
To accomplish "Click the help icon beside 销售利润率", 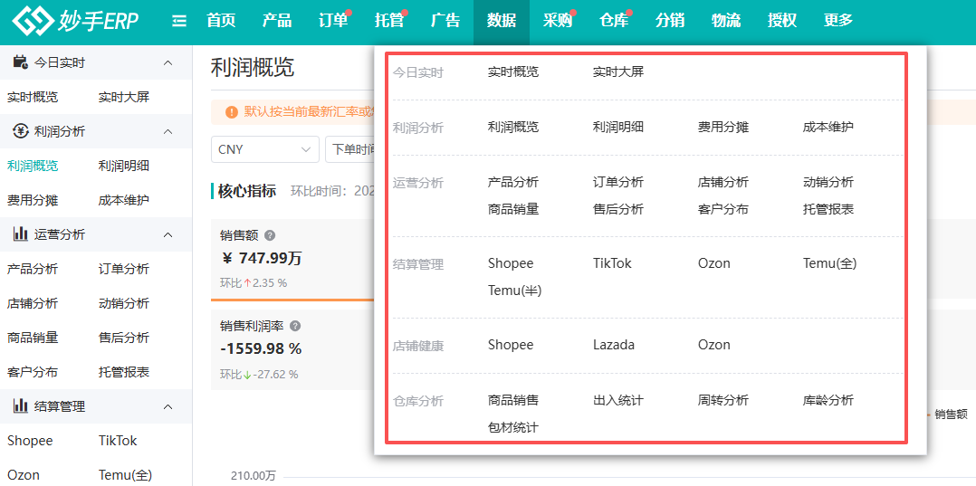I will coord(295,326).
